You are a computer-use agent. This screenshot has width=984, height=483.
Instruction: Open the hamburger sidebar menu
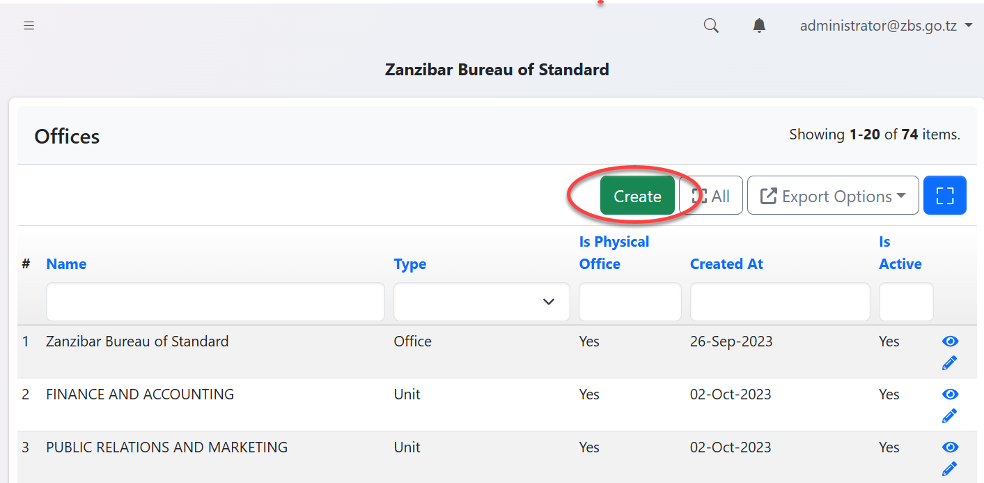click(x=29, y=26)
